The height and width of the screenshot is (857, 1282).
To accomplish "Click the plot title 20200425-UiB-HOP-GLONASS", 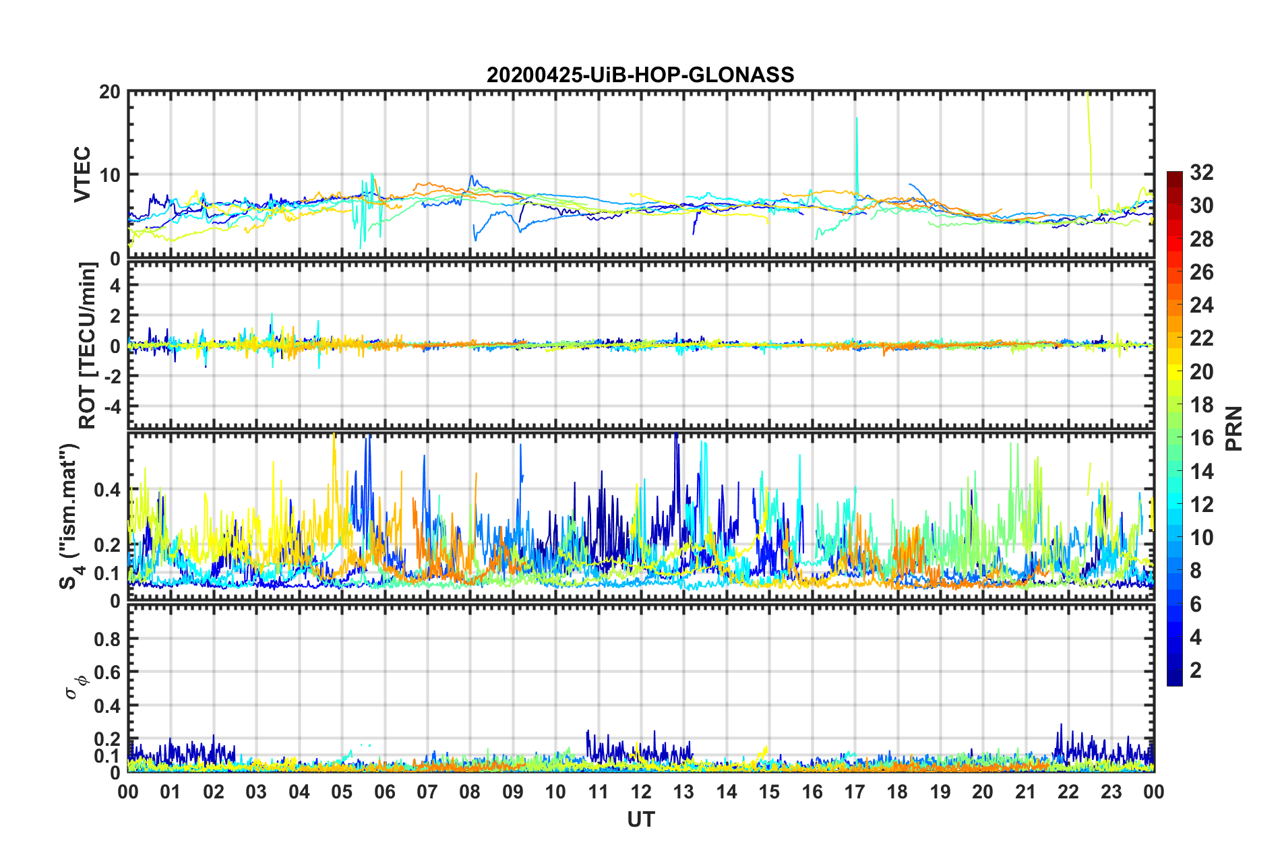I will (640, 75).
